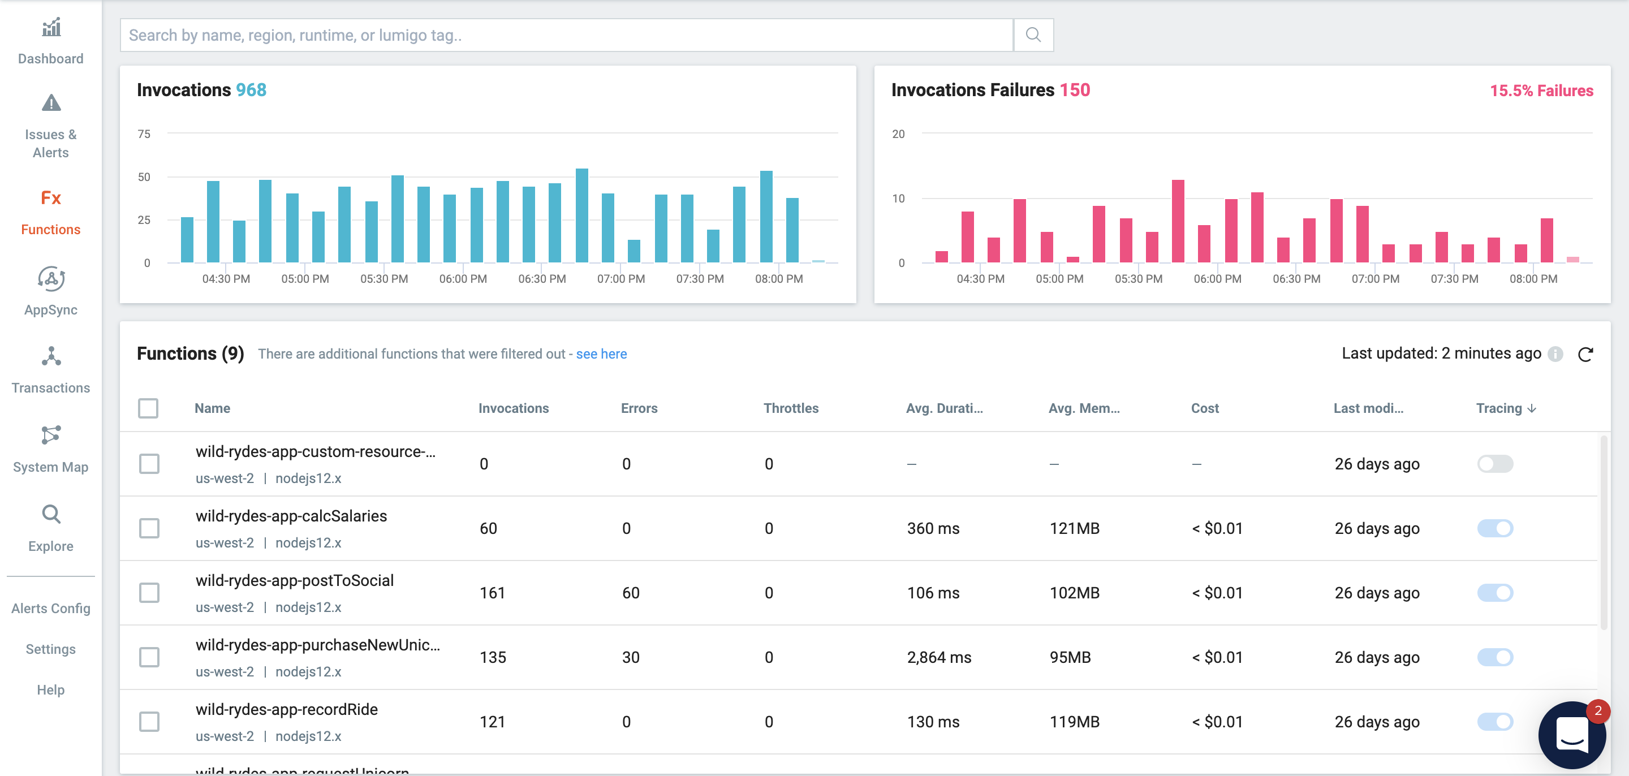Screen dimensions: 1629x776
Task: Open the AppSync icon
Action: tap(50, 278)
